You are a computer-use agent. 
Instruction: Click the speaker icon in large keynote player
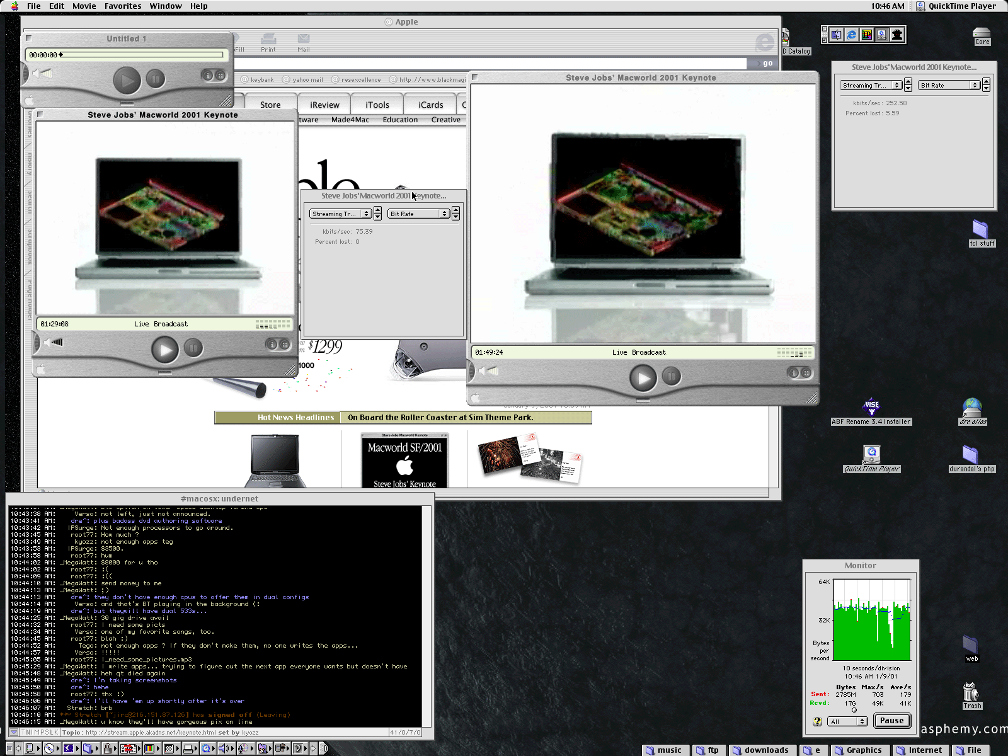pyautogui.click(x=488, y=371)
